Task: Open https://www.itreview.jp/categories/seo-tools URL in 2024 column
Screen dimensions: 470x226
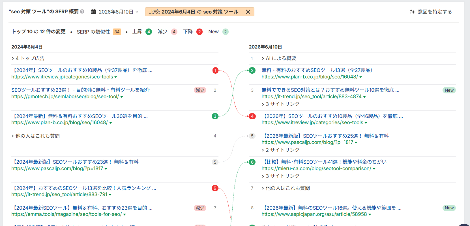Action: [62, 77]
